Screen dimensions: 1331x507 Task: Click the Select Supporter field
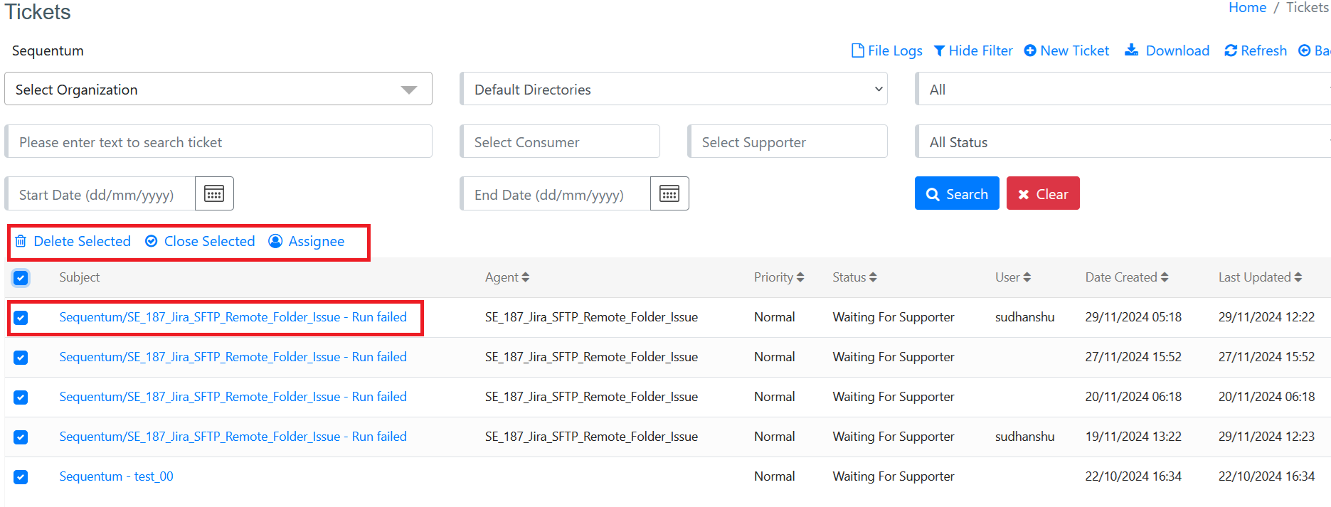[788, 142]
